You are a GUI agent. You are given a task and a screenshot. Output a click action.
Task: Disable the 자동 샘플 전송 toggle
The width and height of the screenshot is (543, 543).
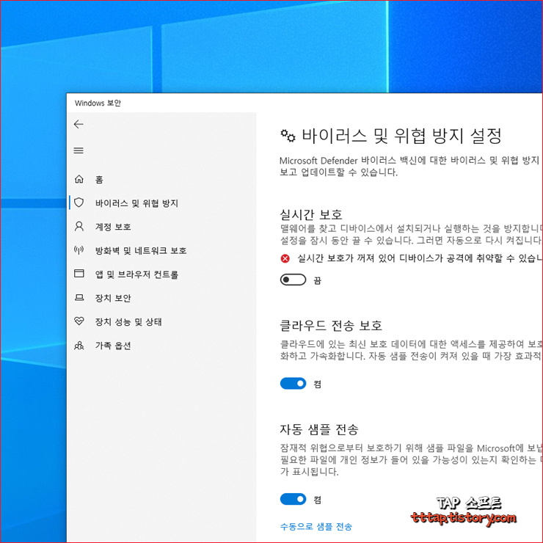coord(293,499)
